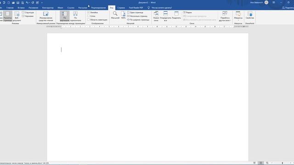Enable the Navigation Pane (Область навигации) checkbox

pos(89,20)
